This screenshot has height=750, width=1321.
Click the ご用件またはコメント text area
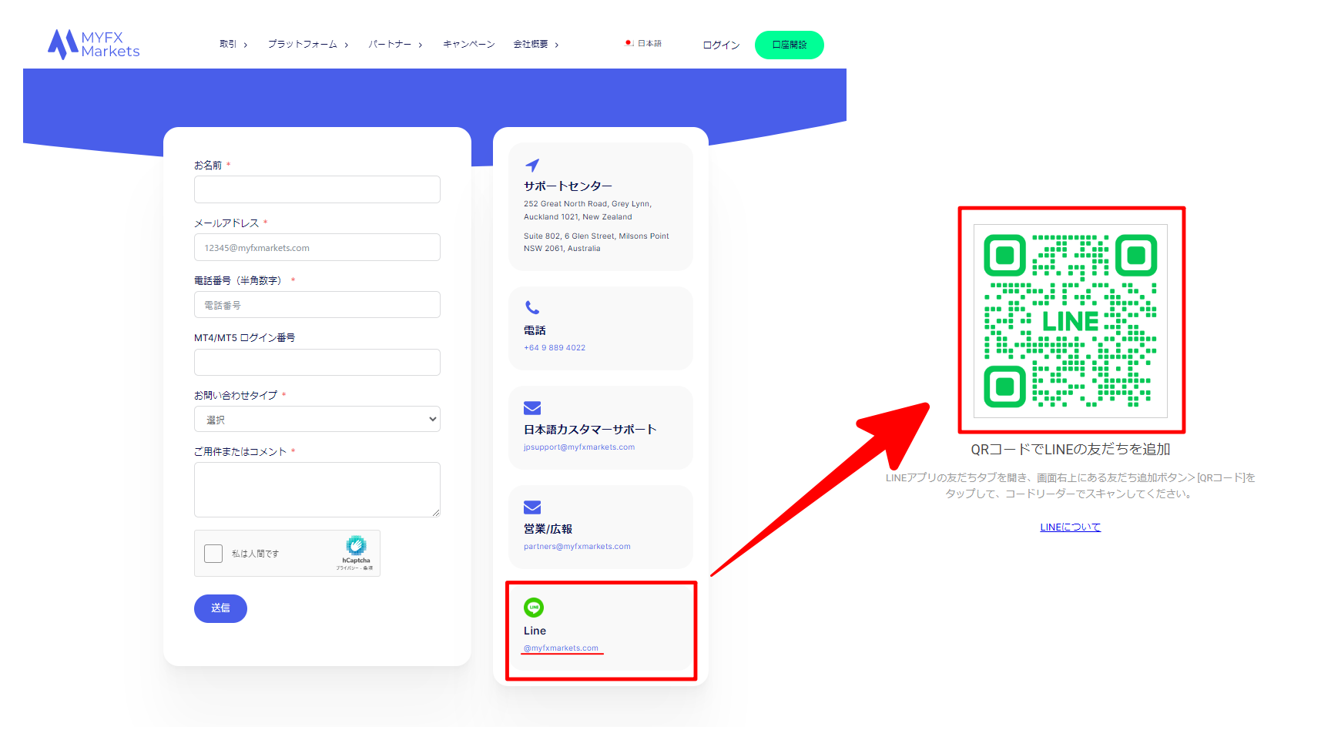pyautogui.click(x=317, y=490)
